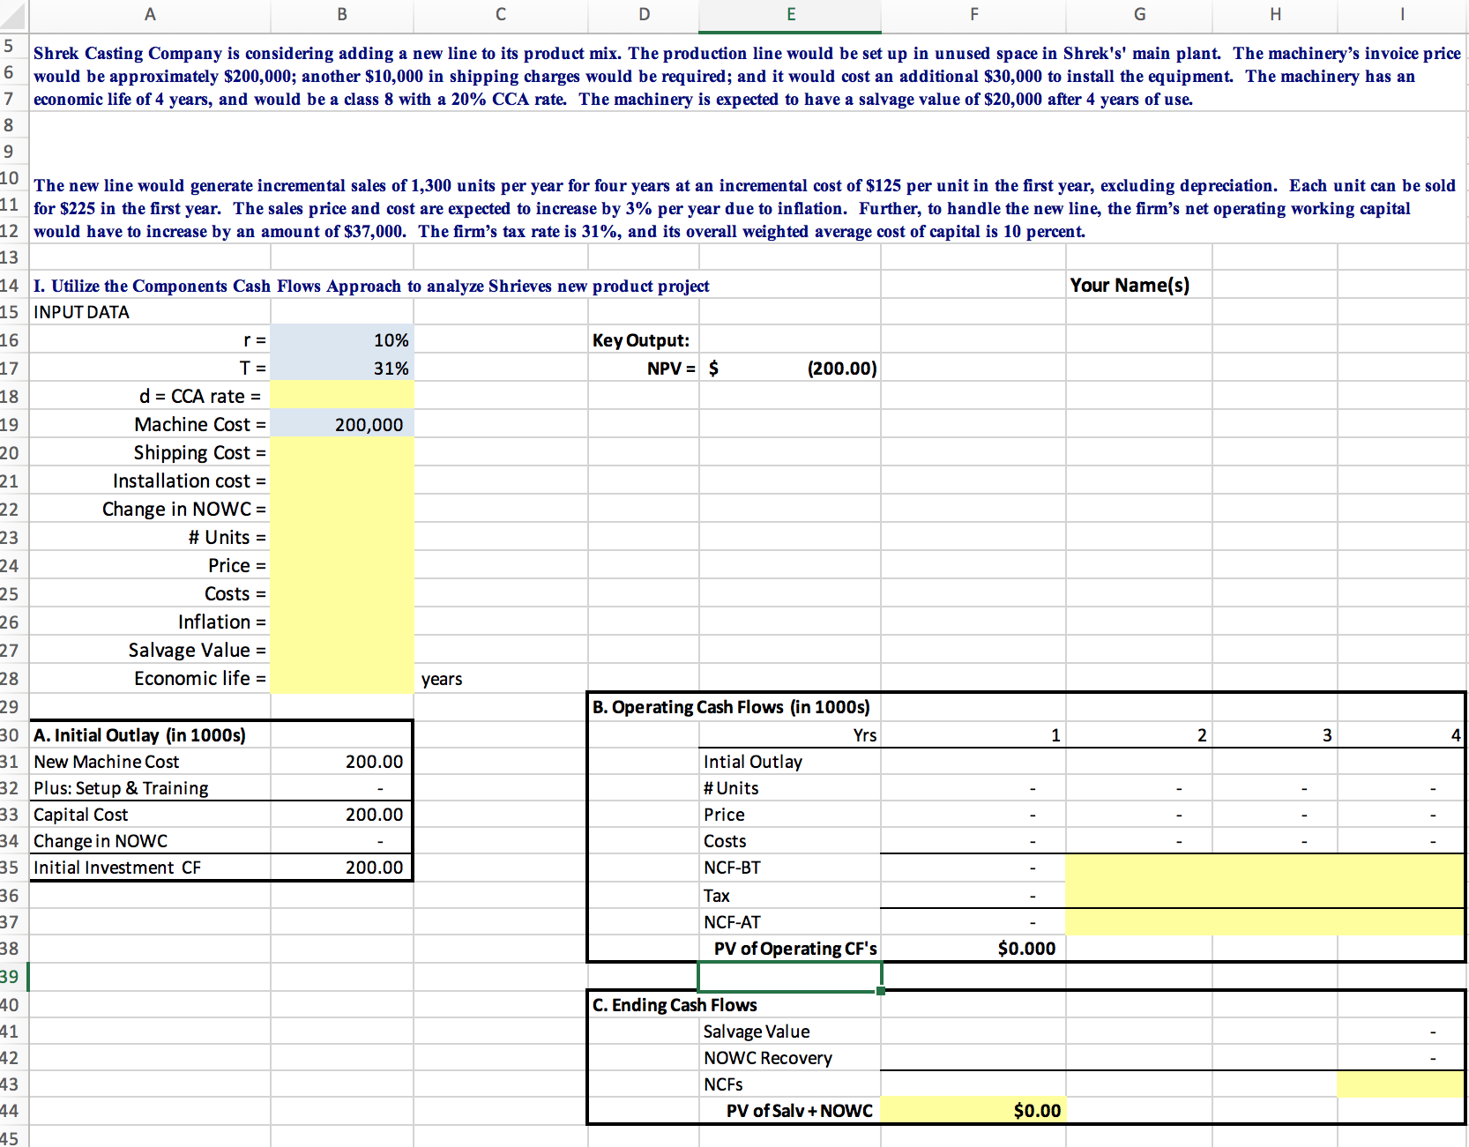This screenshot has width=1469, height=1147.
Task: Select the PV of Operating CF's $0.000 cell
Action: click(x=973, y=949)
